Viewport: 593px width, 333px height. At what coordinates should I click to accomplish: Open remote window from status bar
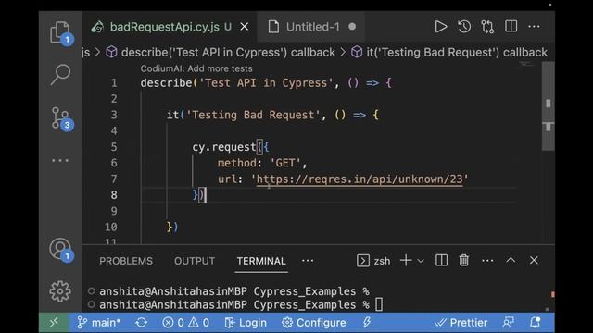[x=54, y=323]
